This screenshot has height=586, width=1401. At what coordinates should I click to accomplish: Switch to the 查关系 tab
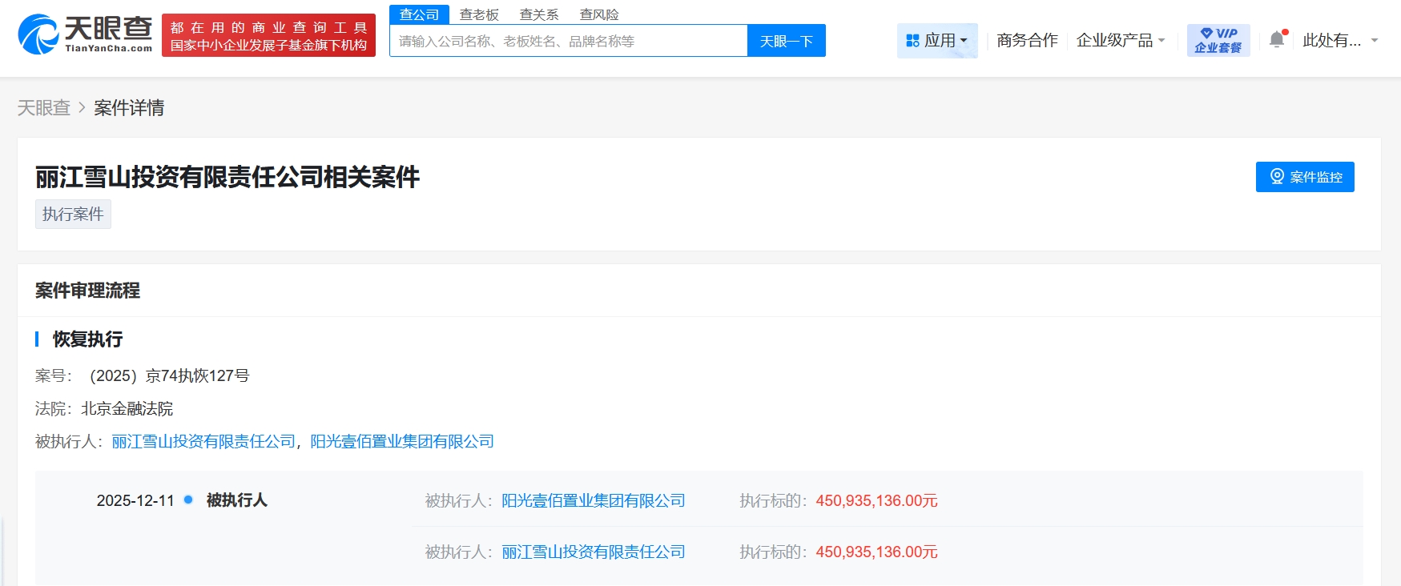539,14
